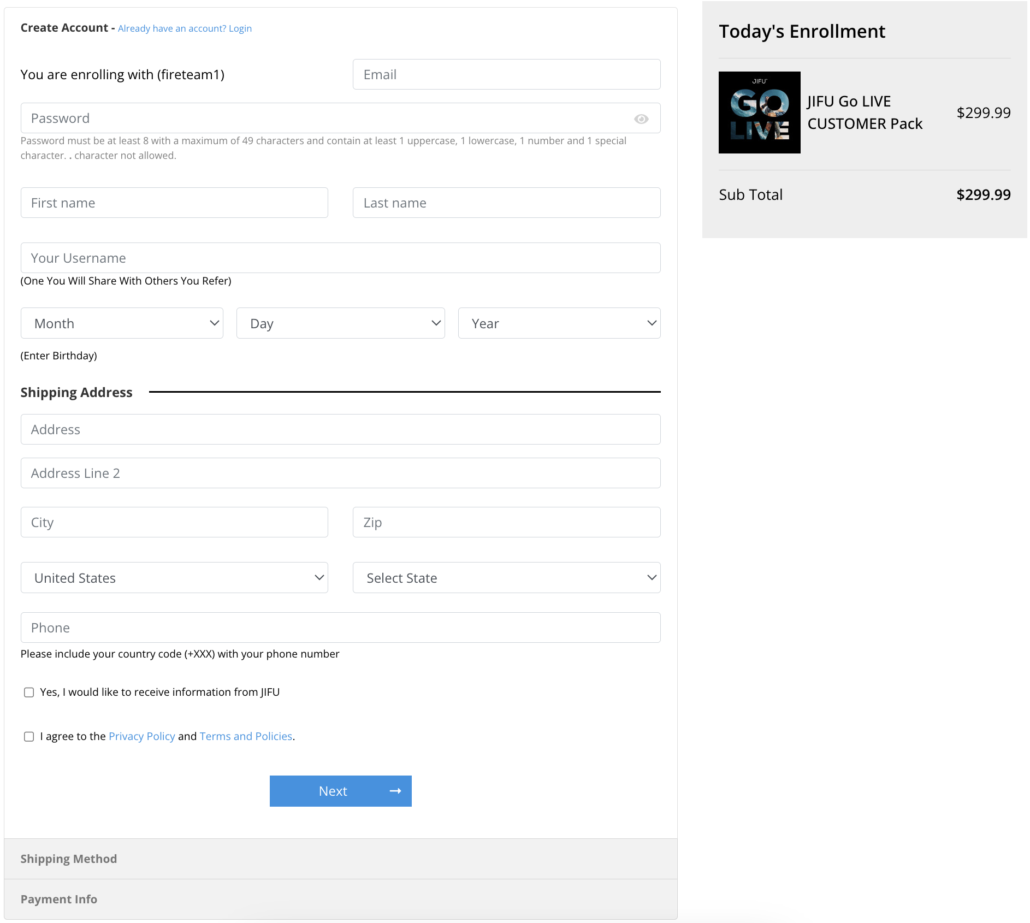
Task: Check the receive information from JIFU box
Action: pos(29,692)
